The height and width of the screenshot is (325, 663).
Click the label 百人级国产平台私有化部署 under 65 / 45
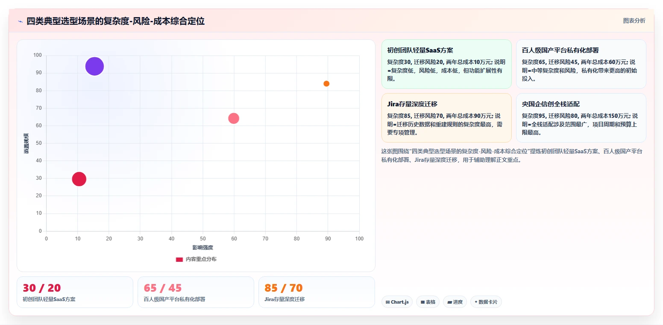pos(174,299)
